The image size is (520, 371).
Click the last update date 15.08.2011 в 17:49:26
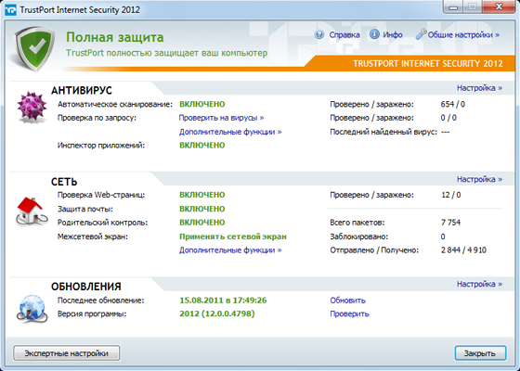click(223, 301)
